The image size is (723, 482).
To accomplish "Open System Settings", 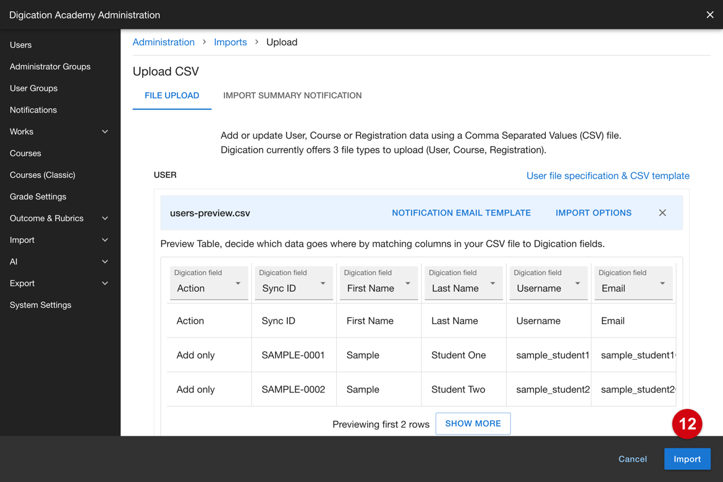I will pos(41,305).
